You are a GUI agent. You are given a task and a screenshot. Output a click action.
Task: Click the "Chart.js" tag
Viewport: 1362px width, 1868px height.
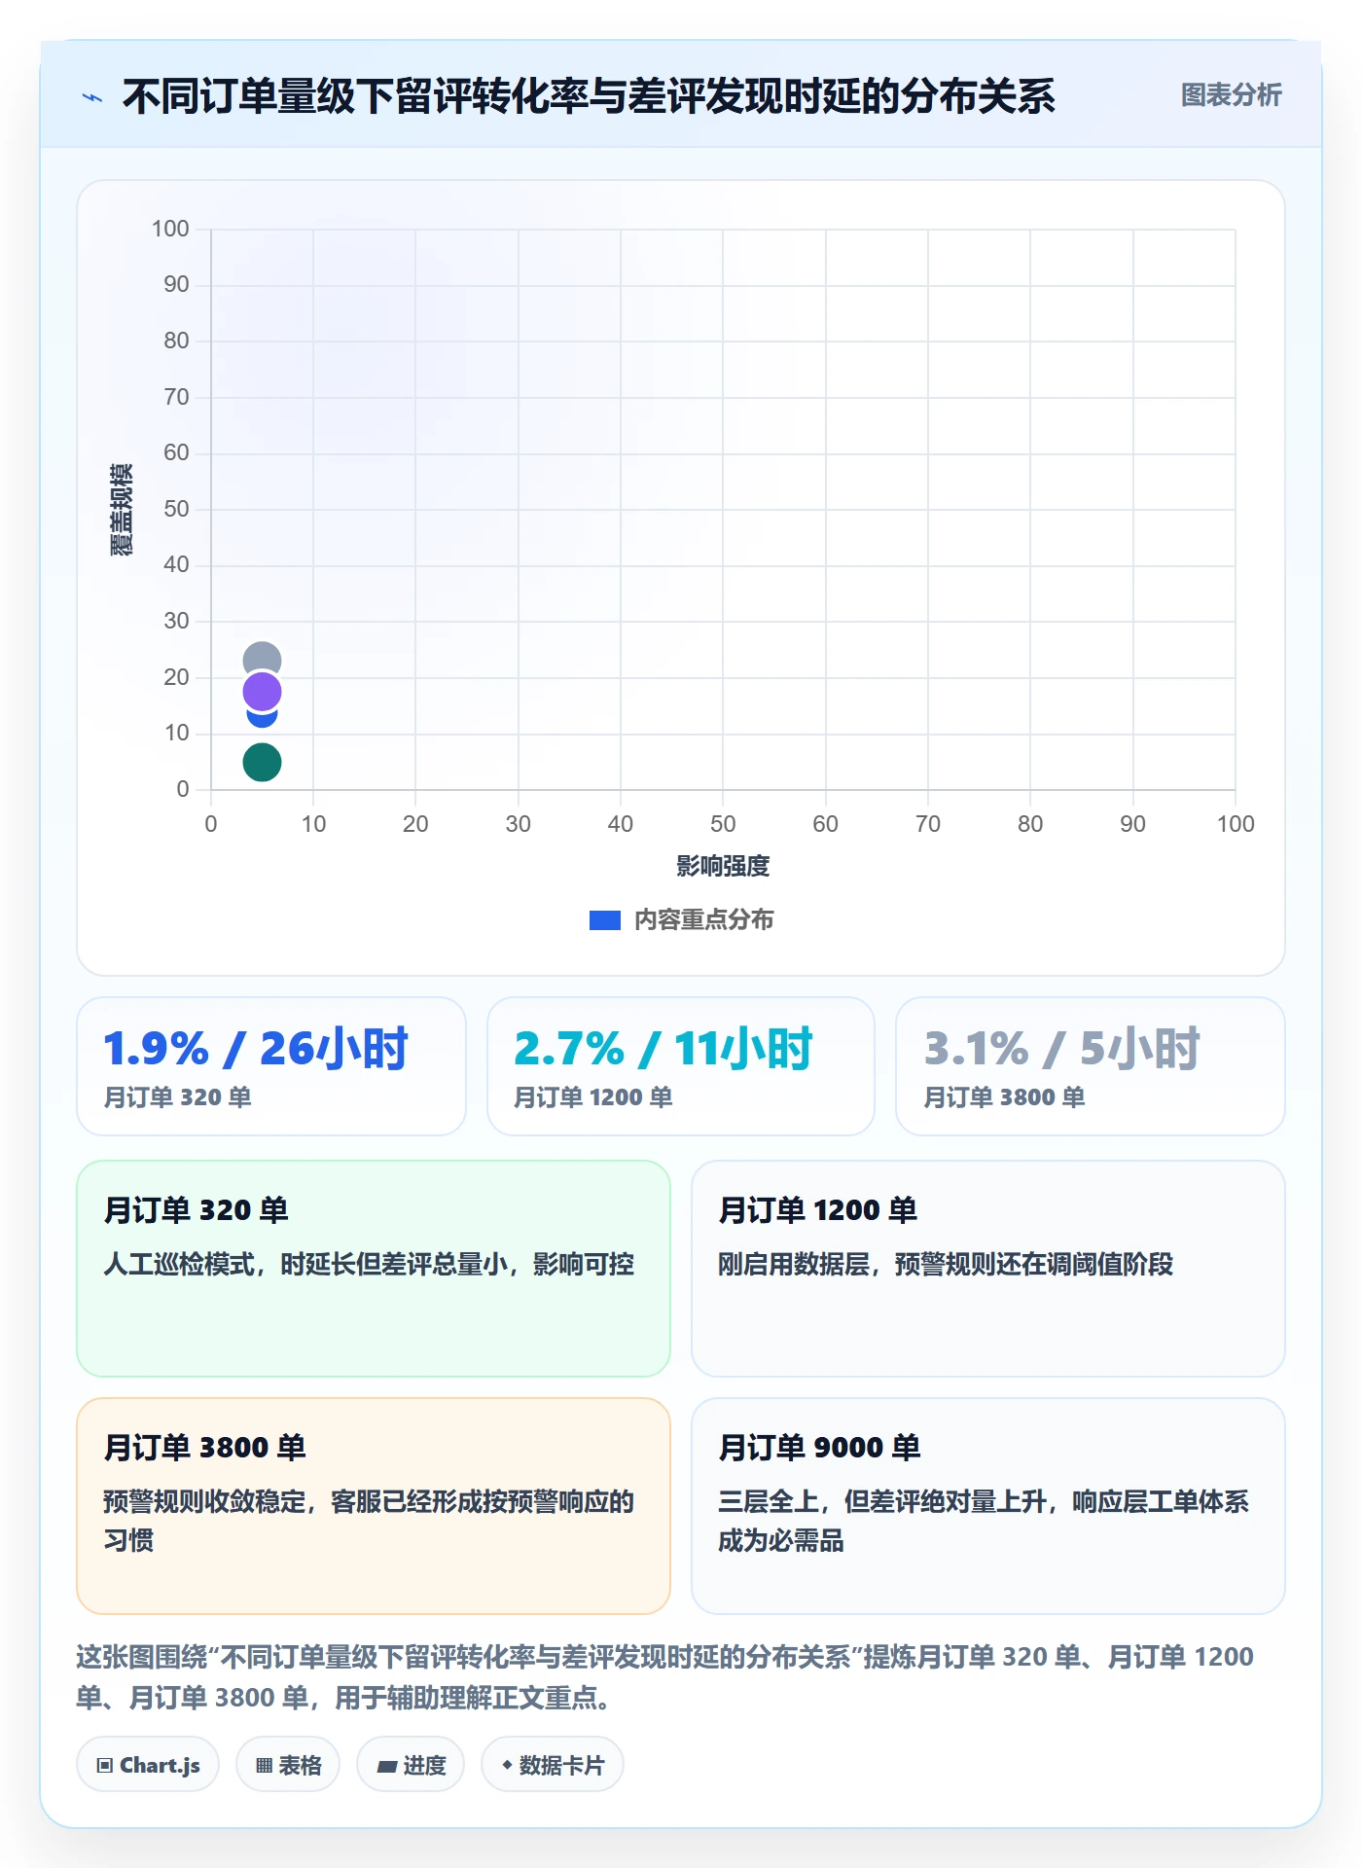(148, 1765)
